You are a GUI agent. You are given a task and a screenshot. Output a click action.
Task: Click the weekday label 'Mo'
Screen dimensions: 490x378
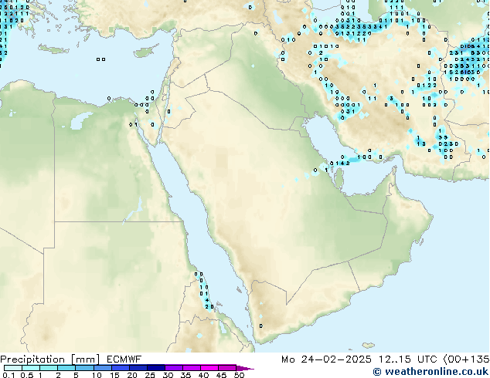click(x=288, y=359)
